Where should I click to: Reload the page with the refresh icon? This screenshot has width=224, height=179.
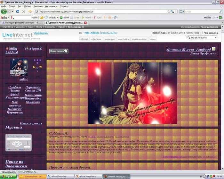tap(17, 12)
